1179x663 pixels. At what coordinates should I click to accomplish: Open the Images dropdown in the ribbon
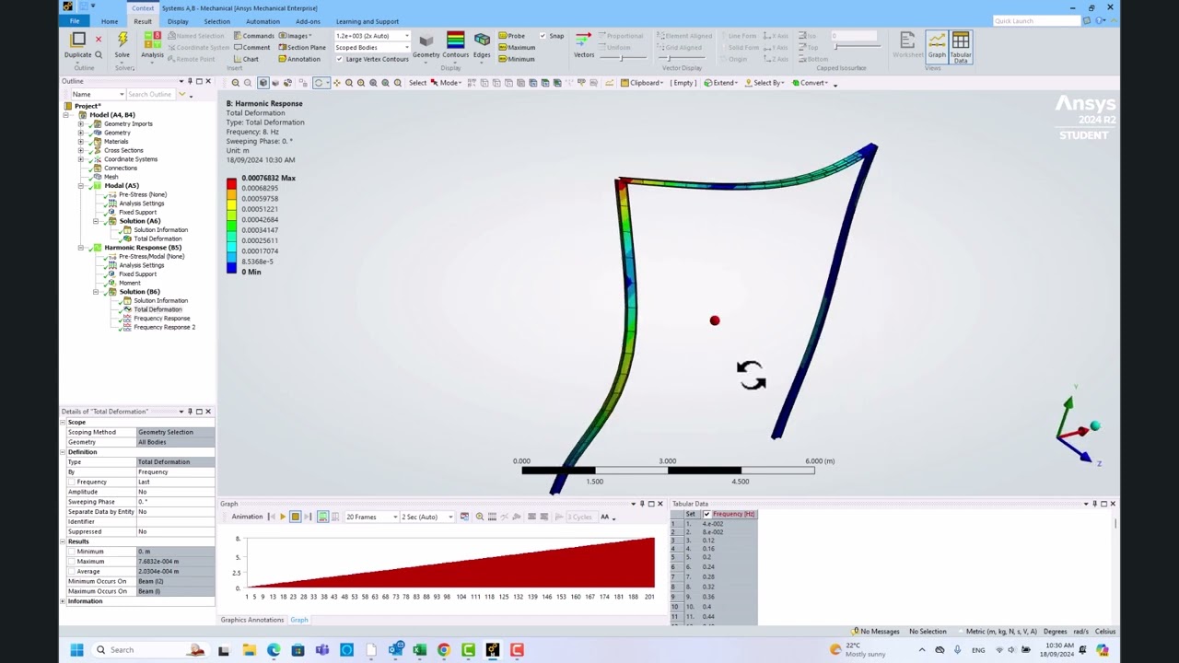pos(295,36)
